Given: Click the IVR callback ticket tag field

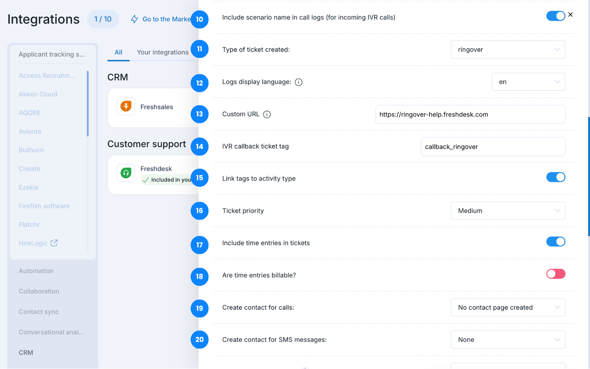Looking at the screenshot, I should coord(493,147).
